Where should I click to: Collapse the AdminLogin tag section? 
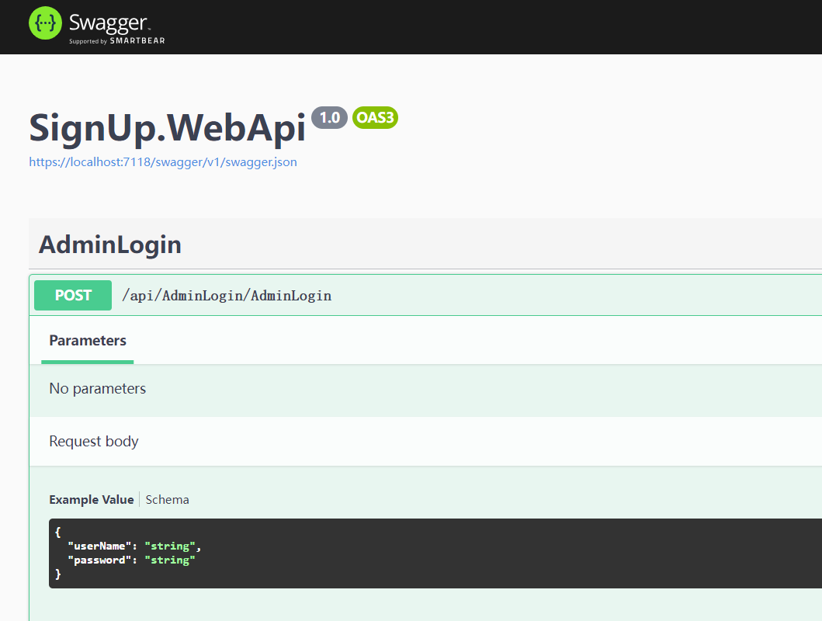pos(110,245)
